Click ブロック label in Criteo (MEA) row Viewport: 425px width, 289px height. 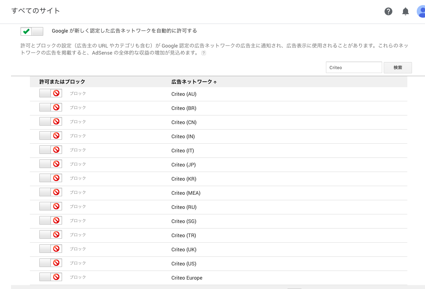78,192
